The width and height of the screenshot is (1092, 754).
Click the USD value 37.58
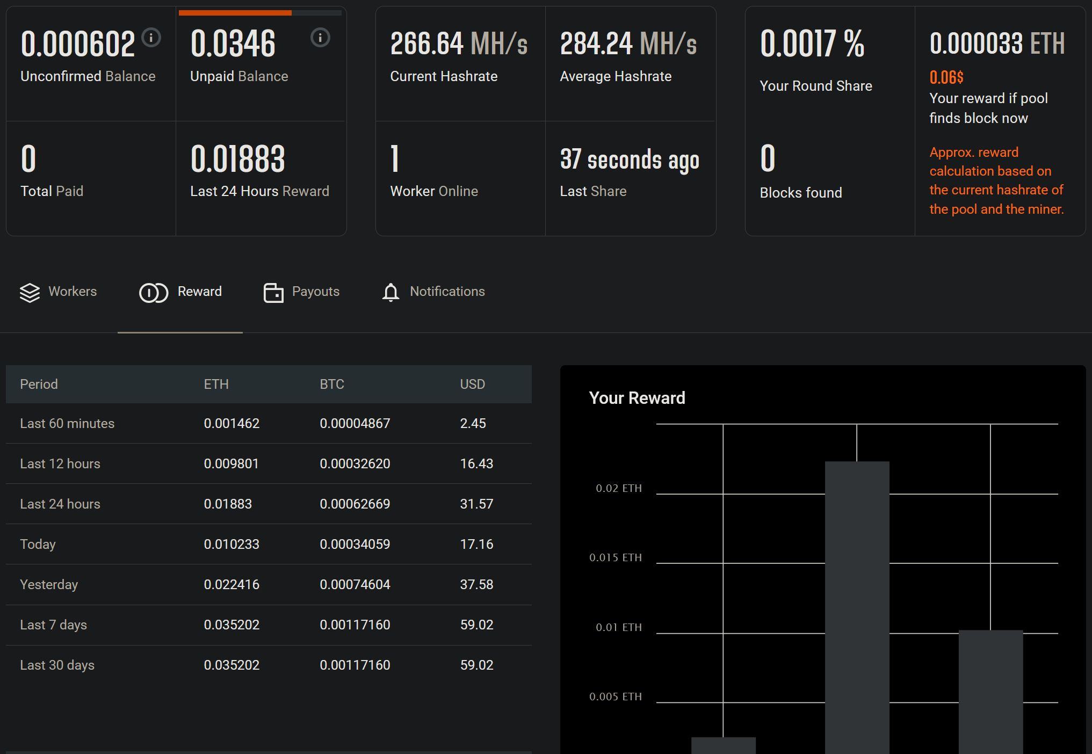476,584
